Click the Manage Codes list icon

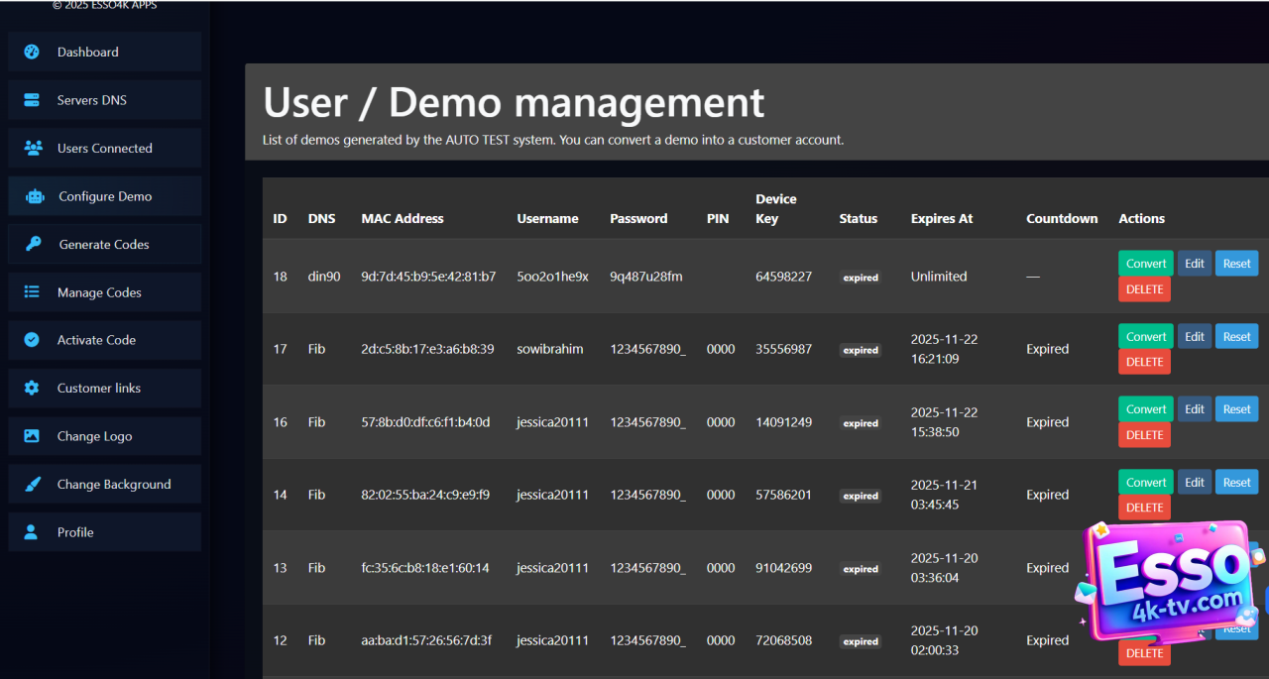(32, 292)
